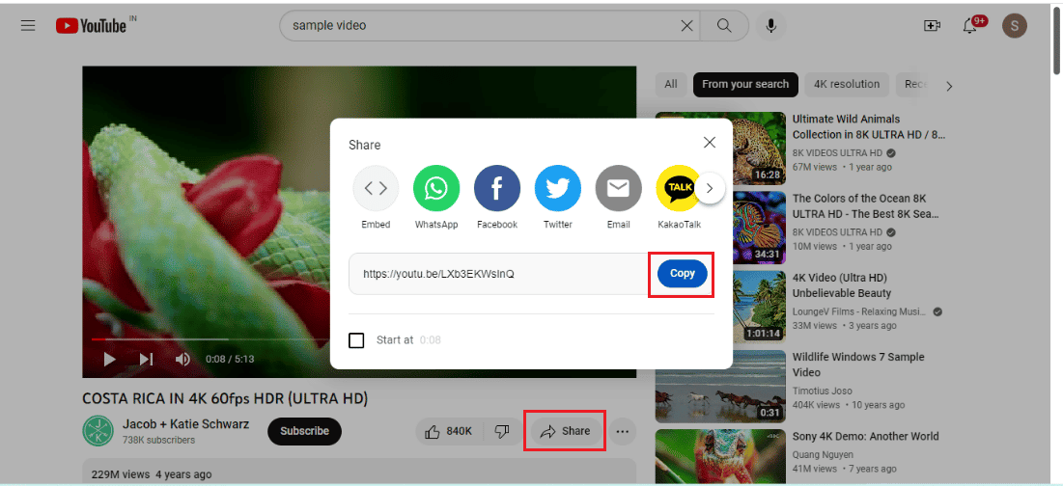Open the Create video camera icon
1063x486 pixels.
(x=932, y=26)
